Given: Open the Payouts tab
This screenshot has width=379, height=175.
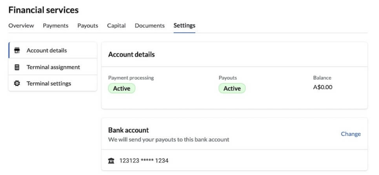Looking at the screenshot, I should click(87, 26).
